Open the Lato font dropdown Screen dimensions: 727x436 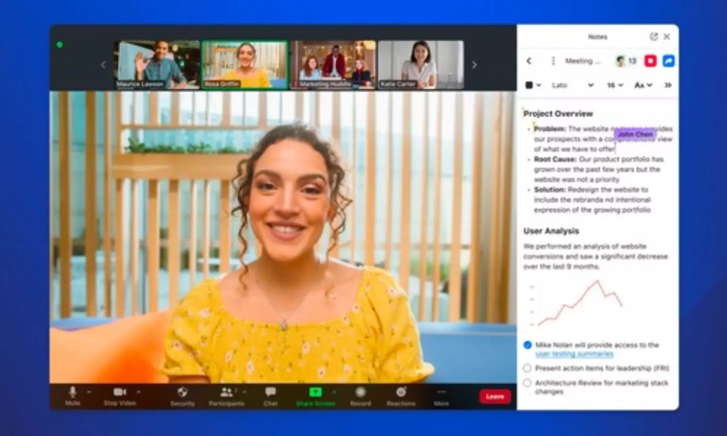(572, 85)
